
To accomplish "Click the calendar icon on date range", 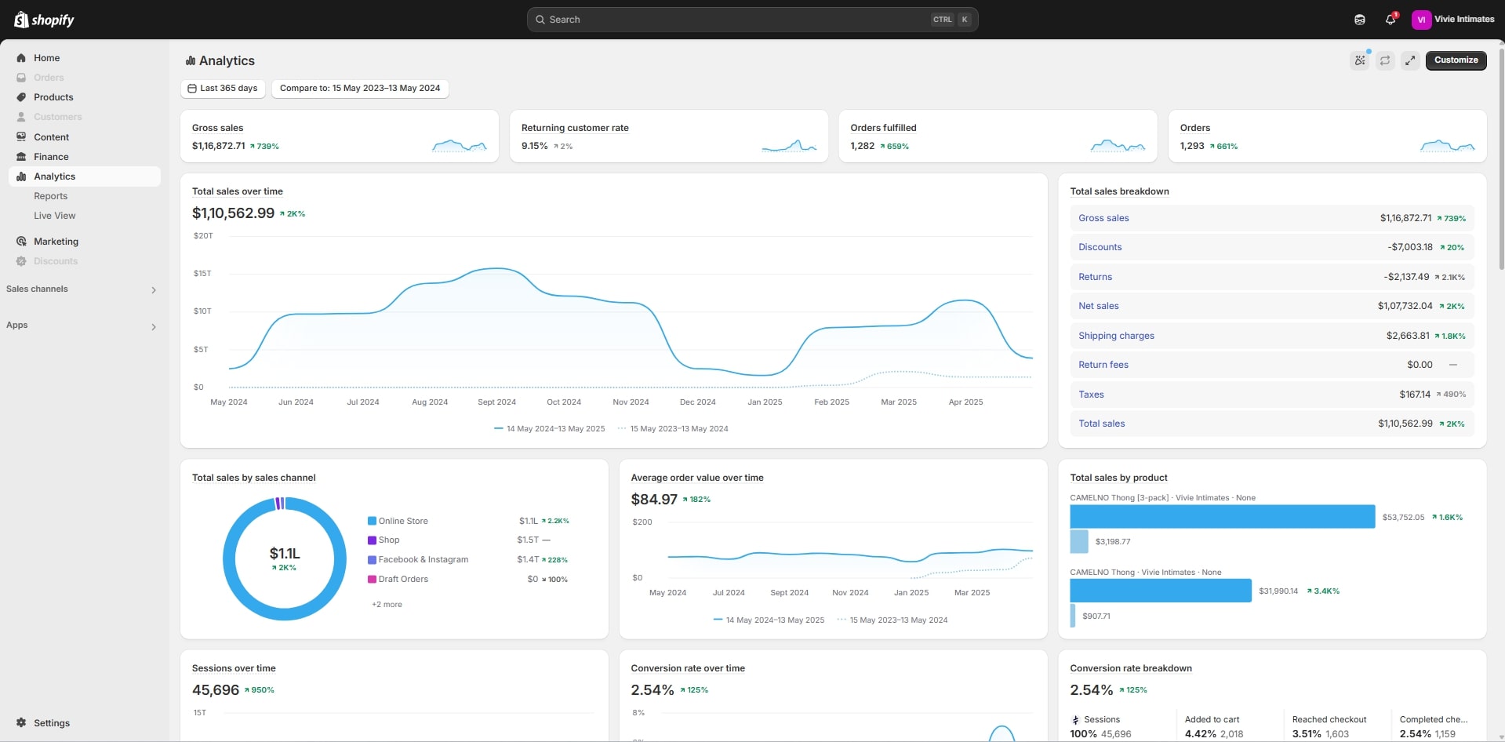I will [192, 89].
